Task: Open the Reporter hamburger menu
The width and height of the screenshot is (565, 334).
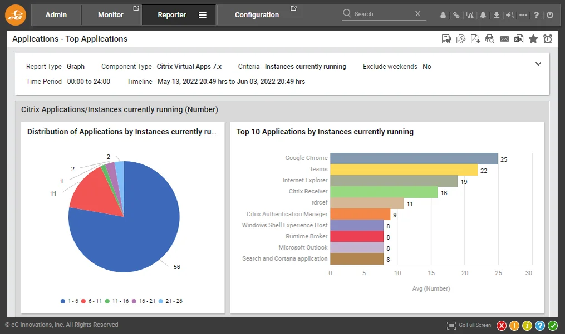Action: [x=203, y=15]
